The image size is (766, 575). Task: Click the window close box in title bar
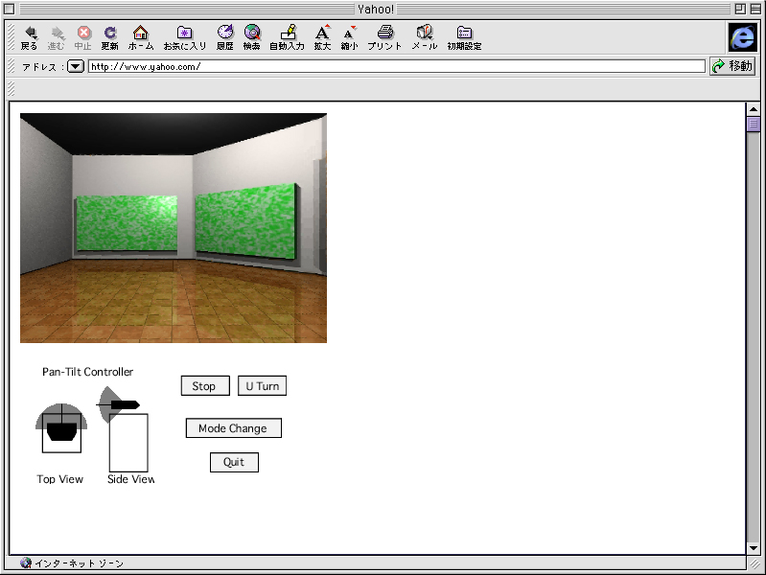click(10, 9)
